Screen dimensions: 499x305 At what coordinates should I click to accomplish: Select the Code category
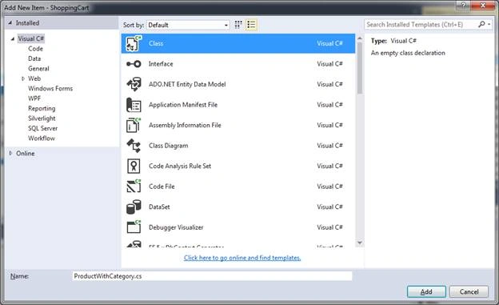click(x=35, y=49)
